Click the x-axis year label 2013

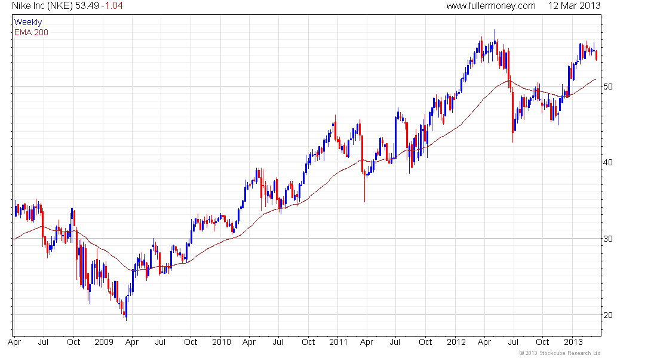tap(573, 342)
